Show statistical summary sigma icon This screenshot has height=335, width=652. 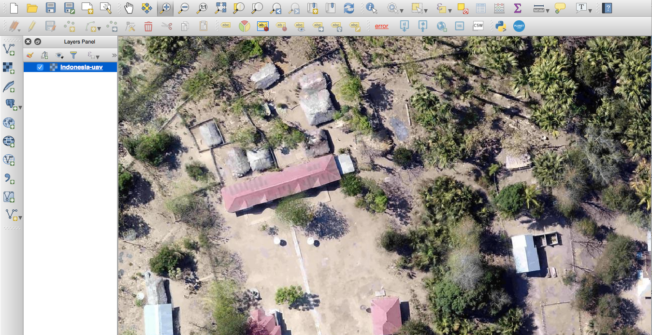coord(518,8)
